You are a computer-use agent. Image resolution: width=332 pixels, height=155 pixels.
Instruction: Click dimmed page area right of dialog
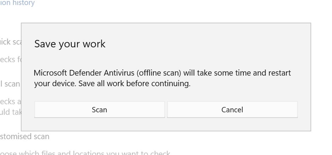click(x=321, y=77)
